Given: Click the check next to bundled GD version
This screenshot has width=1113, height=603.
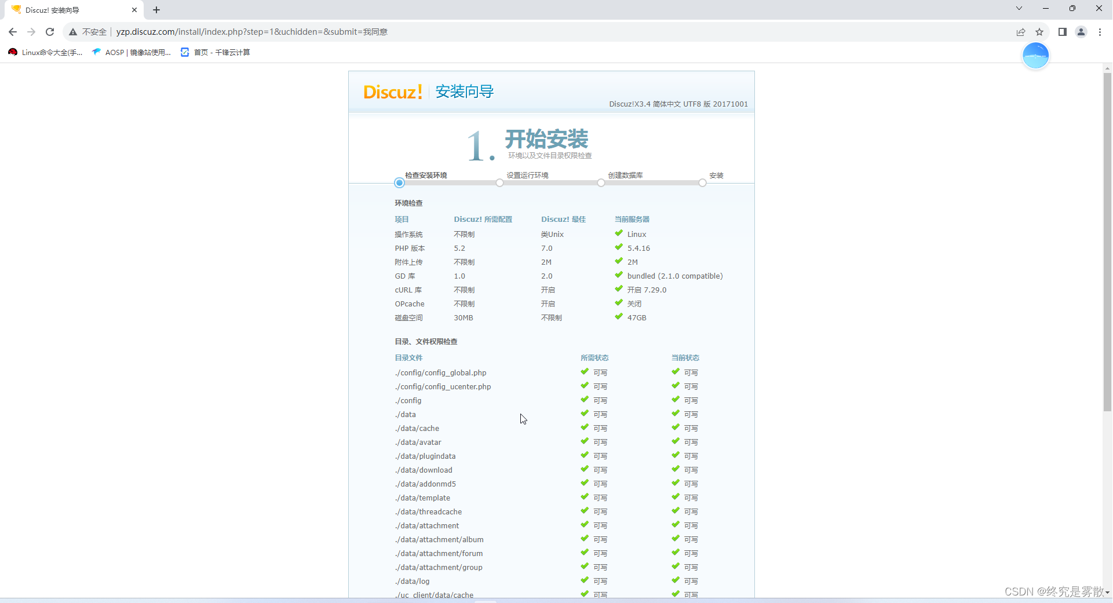Looking at the screenshot, I should click(619, 275).
